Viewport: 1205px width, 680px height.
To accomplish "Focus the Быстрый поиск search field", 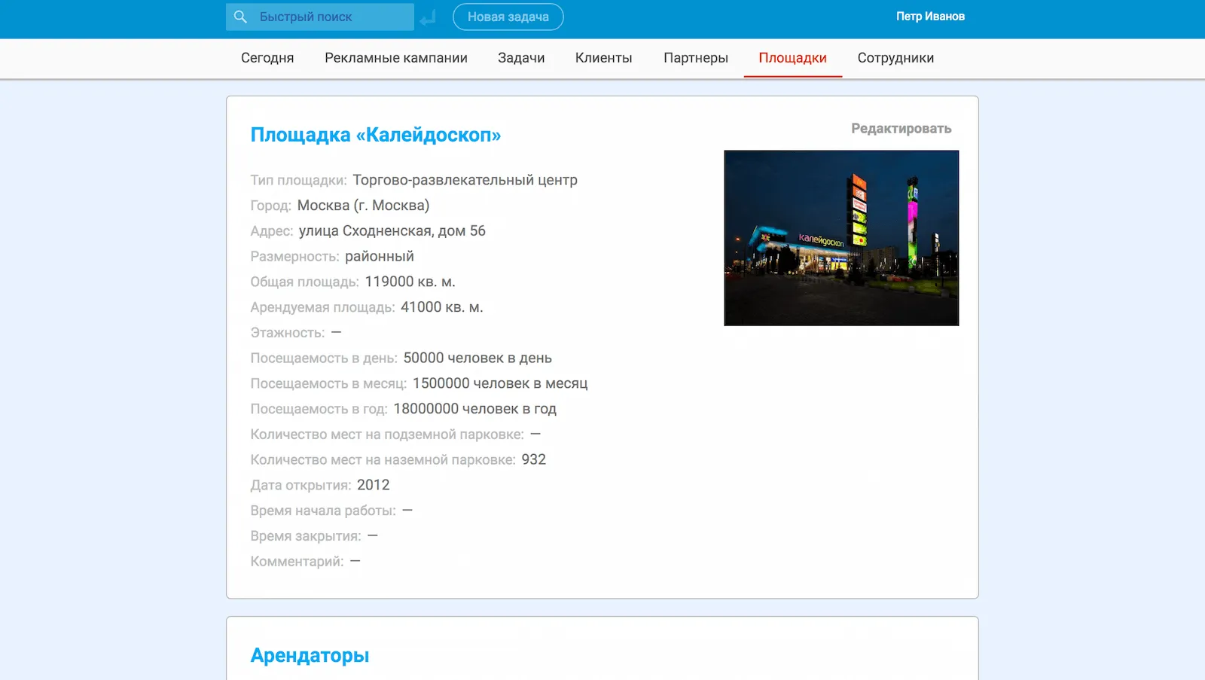I will (331, 17).
